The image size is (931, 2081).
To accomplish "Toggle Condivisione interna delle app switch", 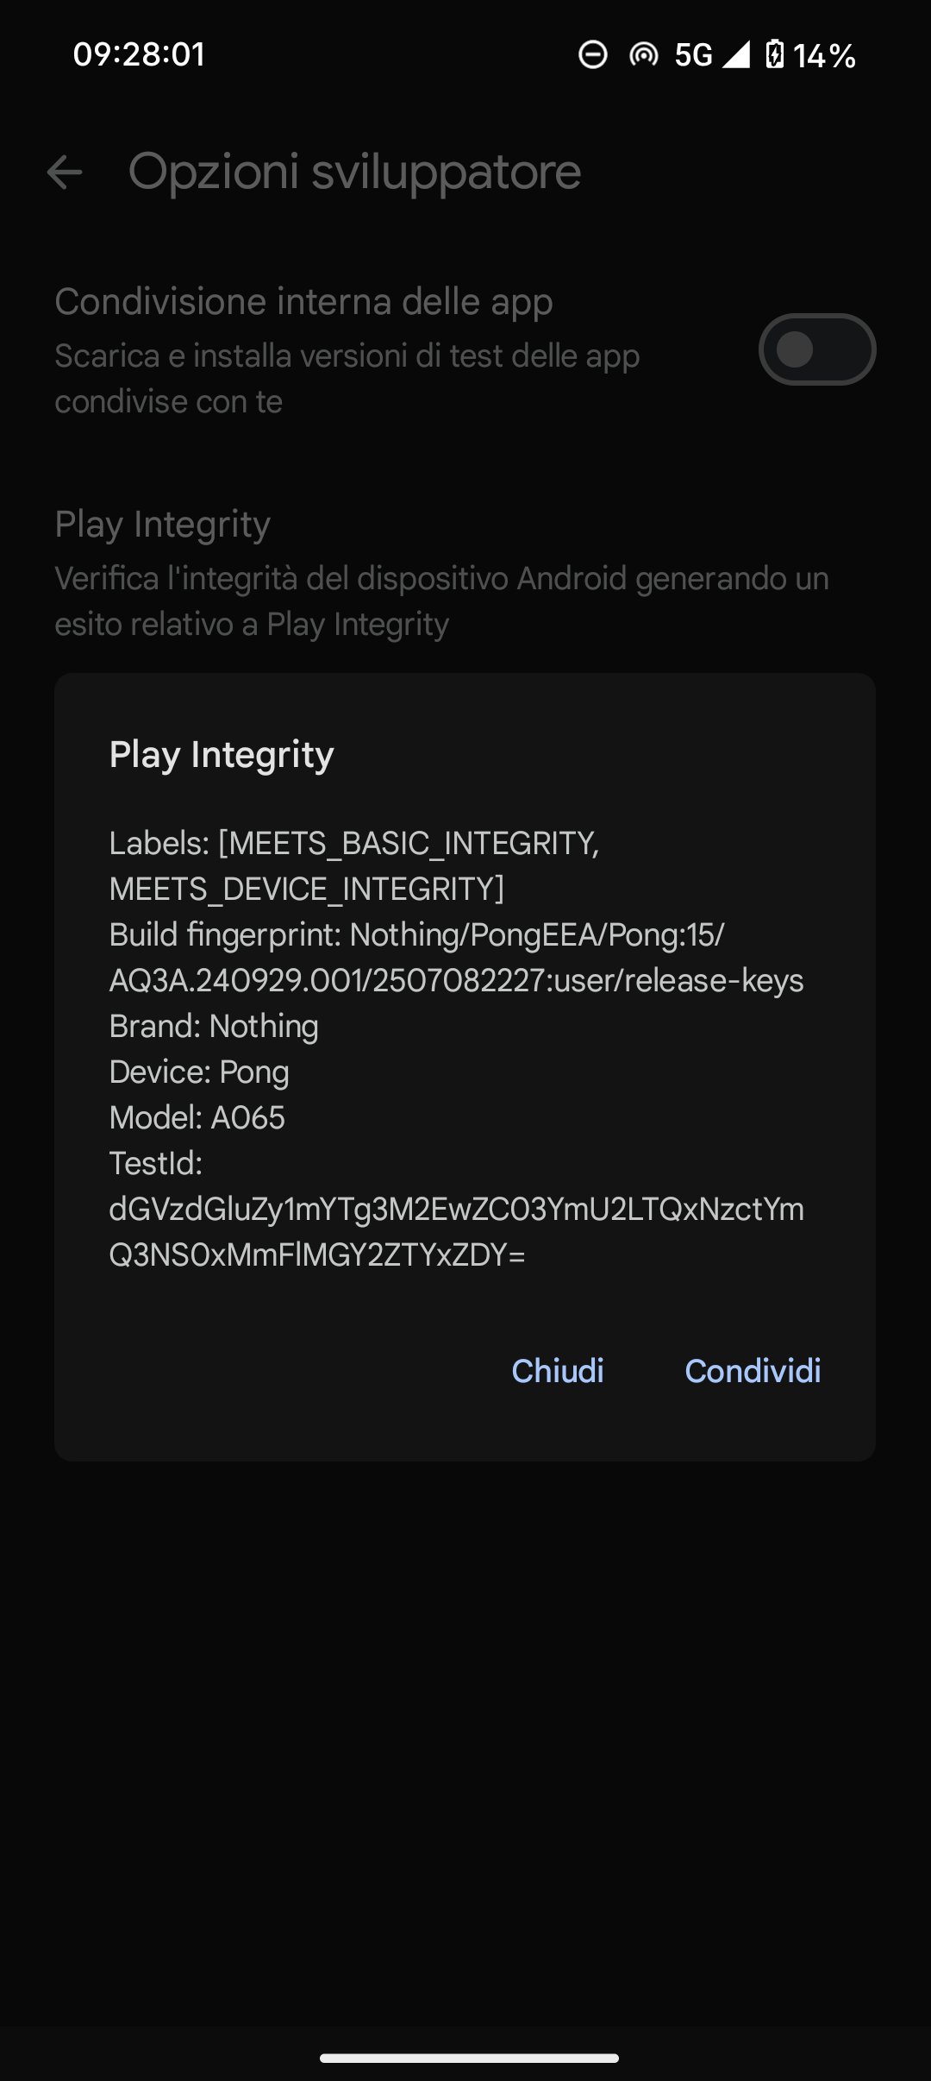I will [x=816, y=349].
